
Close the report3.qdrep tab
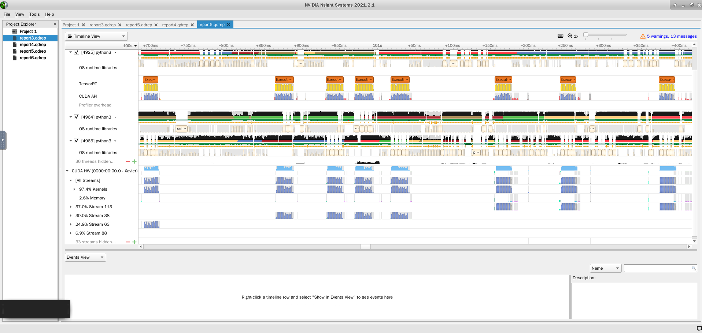(119, 25)
